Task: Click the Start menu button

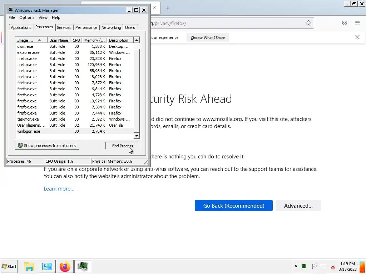Action: (9, 266)
